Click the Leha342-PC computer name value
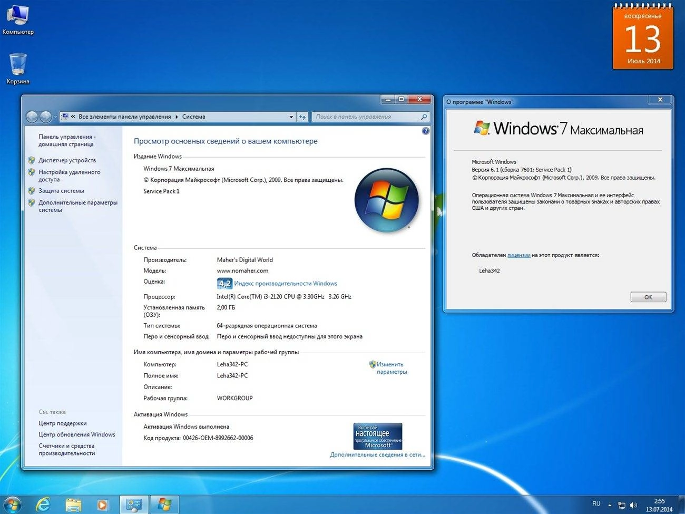The height and width of the screenshot is (514, 685). tap(232, 365)
